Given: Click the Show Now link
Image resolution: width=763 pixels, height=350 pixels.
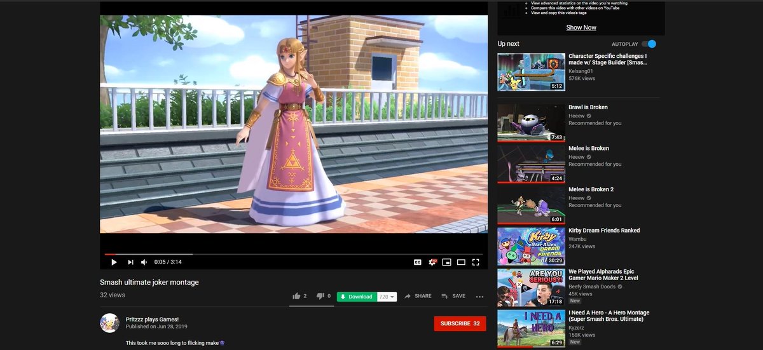Looking at the screenshot, I should coord(581,27).
